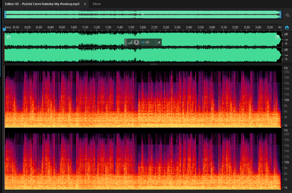Click the 16k label on left spectral scale
This screenshot has width=292, height=193.
pyautogui.click(x=287, y=83)
